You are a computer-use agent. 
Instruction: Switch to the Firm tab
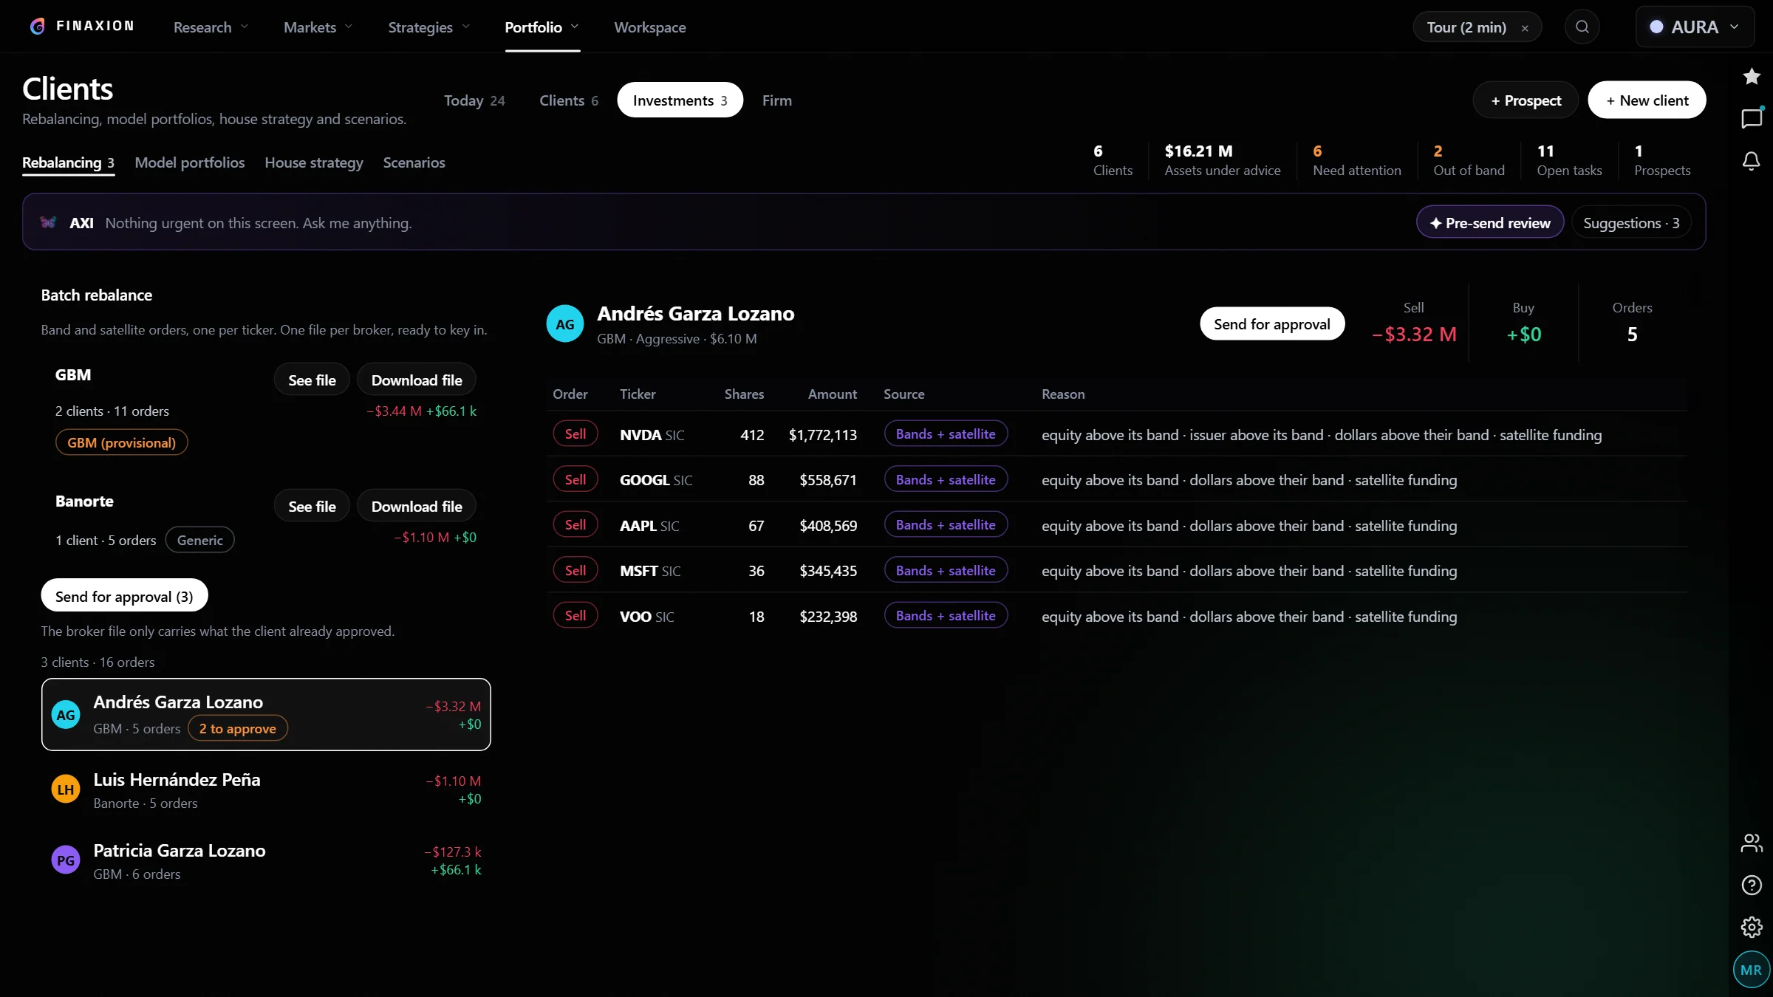click(777, 100)
